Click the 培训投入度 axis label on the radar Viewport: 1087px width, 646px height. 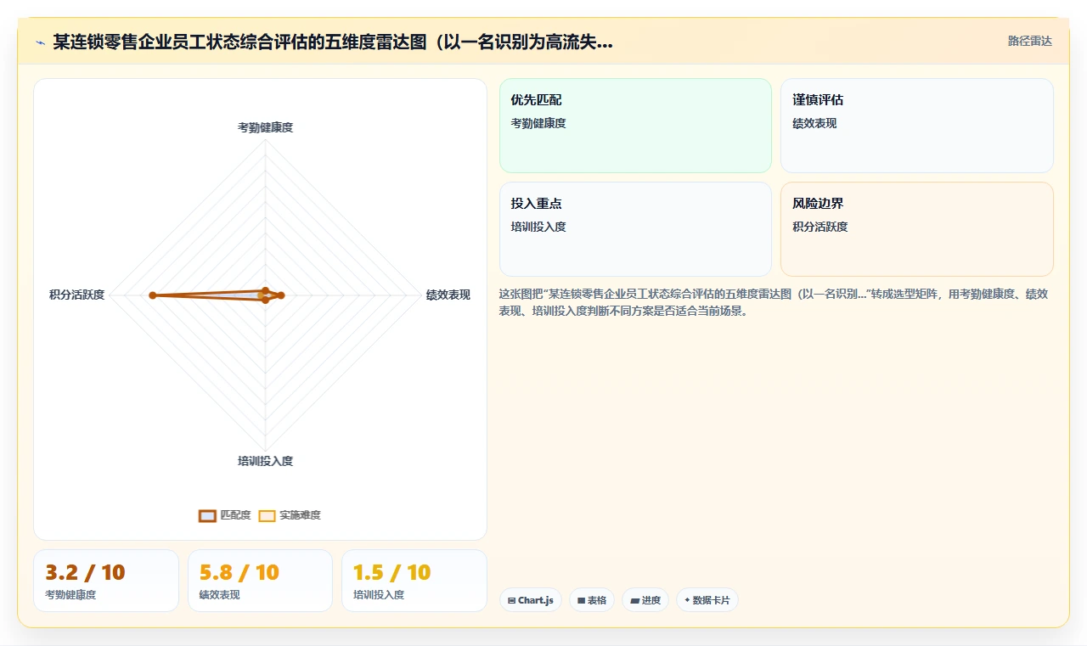pos(265,461)
